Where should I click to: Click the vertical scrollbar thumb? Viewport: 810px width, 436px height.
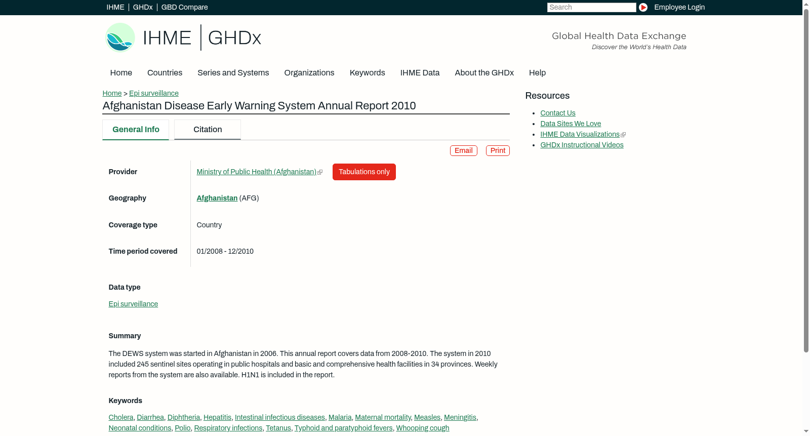[806, 180]
